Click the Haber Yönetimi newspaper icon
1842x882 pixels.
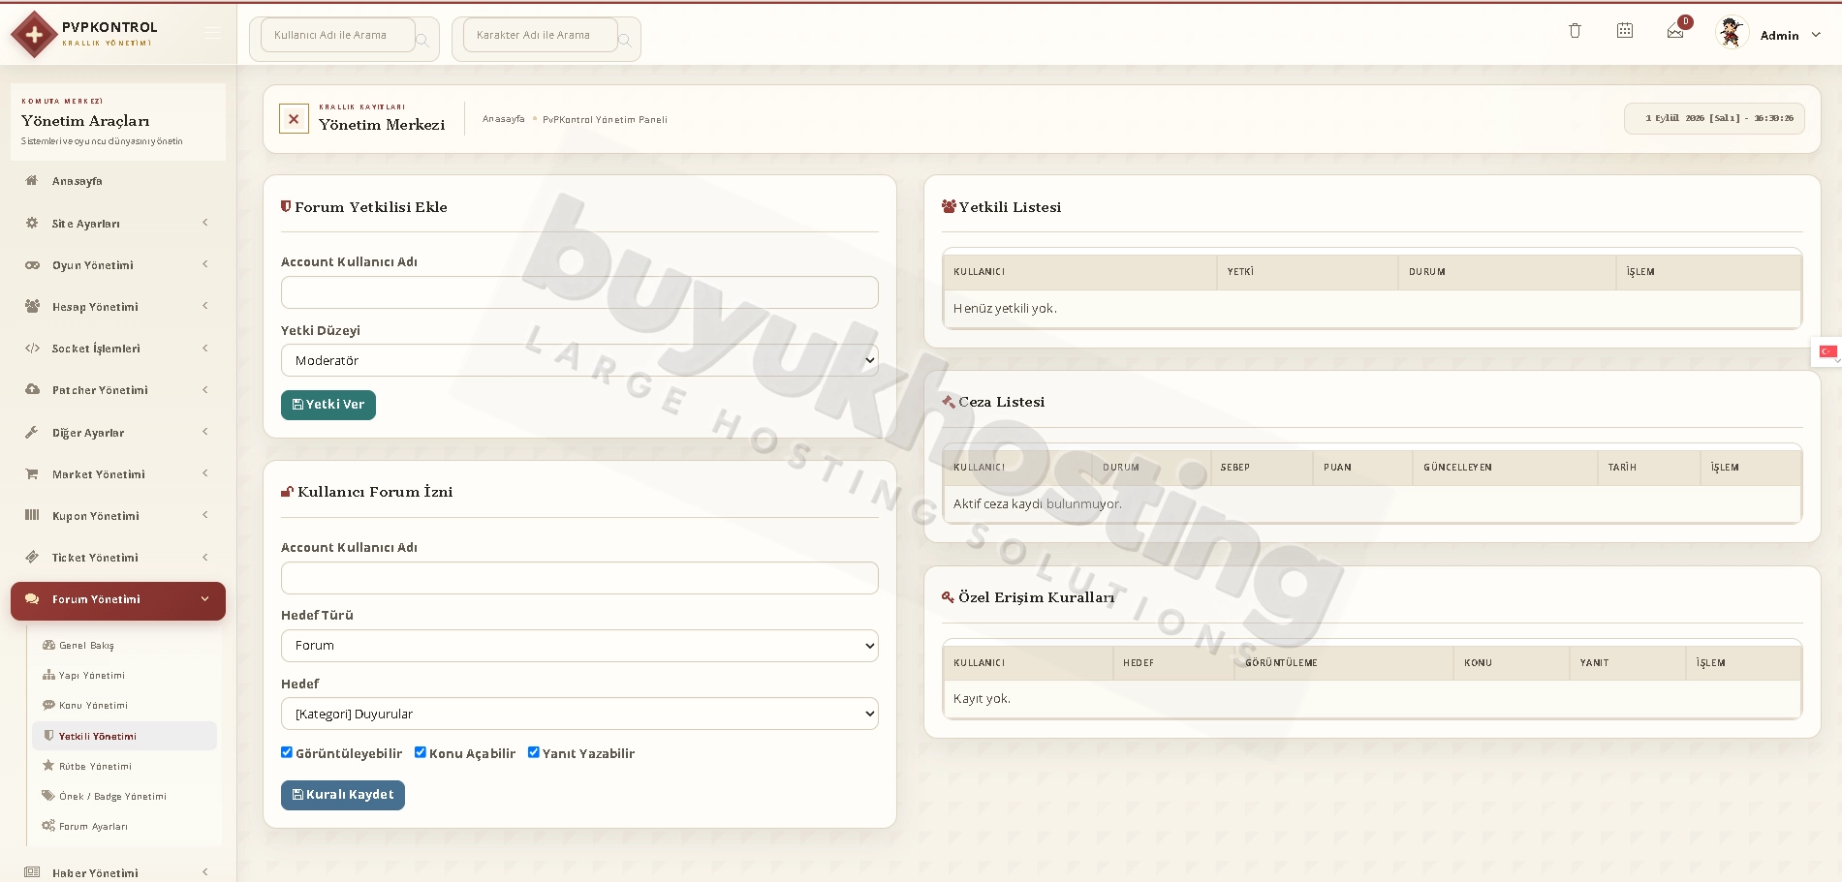point(32,872)
